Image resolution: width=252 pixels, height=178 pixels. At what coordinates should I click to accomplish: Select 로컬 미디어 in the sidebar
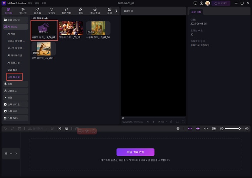coord(15,20)
